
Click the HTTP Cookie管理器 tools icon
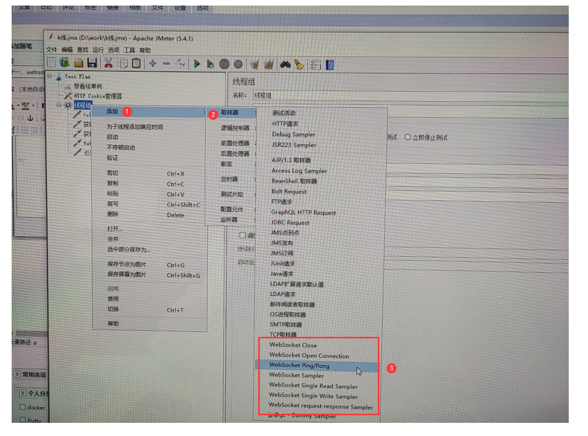pos(68,96)
